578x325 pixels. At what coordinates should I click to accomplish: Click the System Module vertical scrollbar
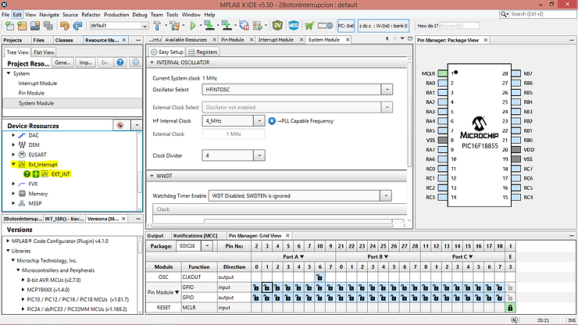(x=409, y=114)
